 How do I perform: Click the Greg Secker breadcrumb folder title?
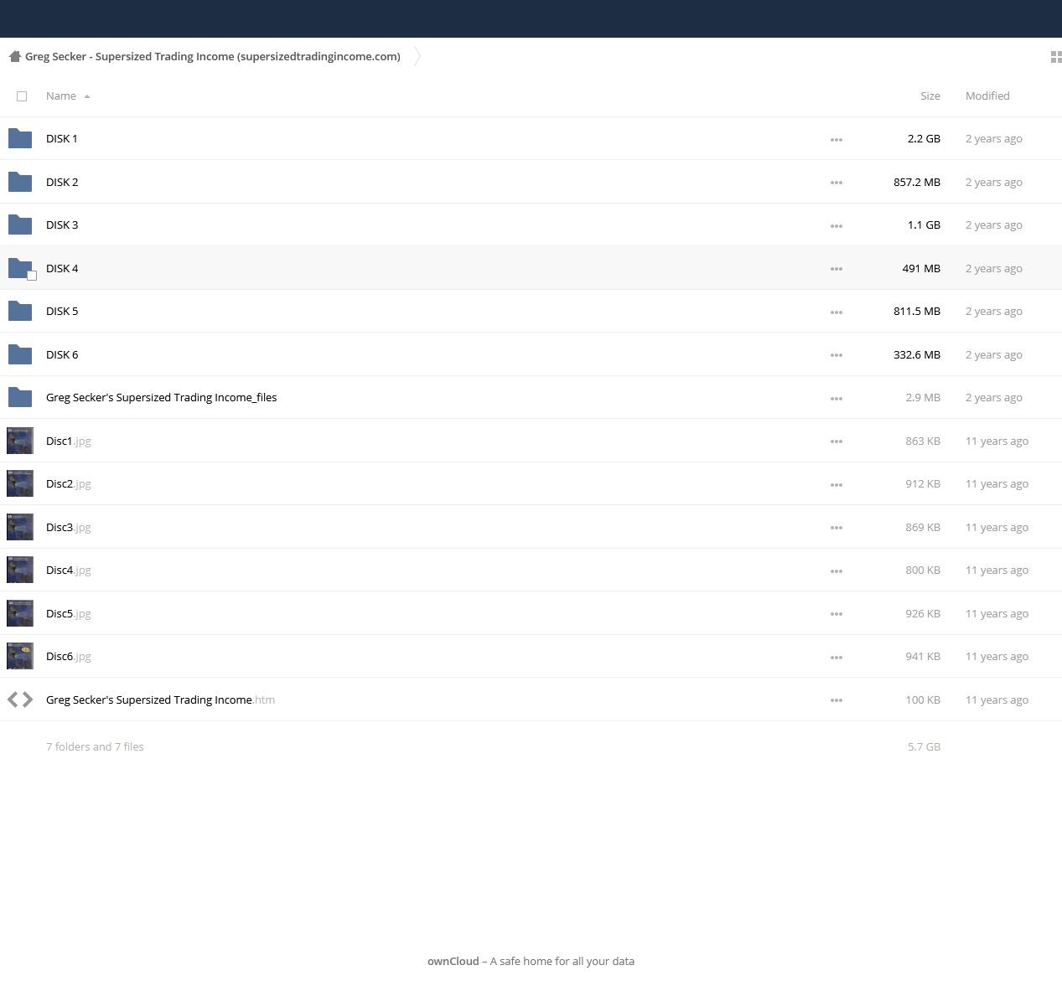[213, 57]
